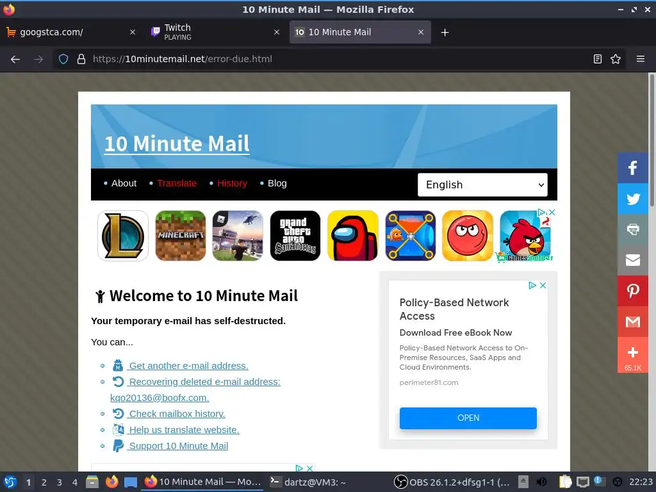Click the print icon in share sidebar
The image size is (656, 492).
pos(632,229)
